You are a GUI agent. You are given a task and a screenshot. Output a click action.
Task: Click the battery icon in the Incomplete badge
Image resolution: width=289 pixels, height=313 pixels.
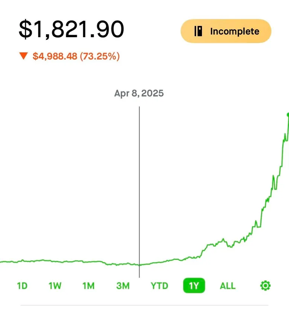coord(198,31)
